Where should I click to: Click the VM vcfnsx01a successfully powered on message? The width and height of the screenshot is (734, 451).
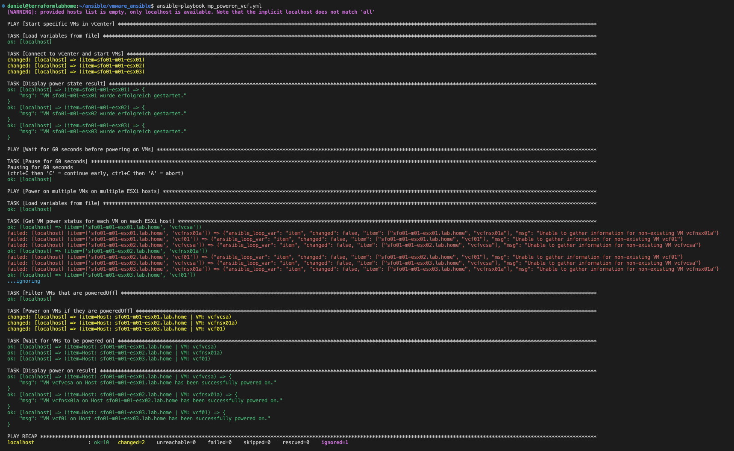pos(150,400)
